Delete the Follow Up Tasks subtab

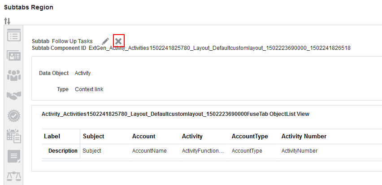pyautogui.click(x=118, y=41)
